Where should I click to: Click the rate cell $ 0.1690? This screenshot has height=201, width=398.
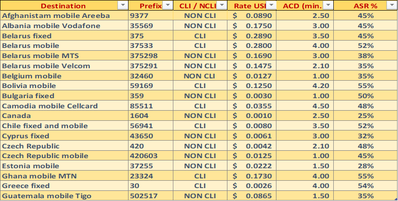tap(252, 56)
